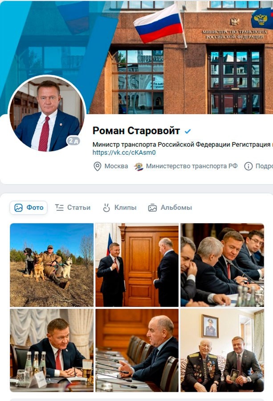Screen dimensions: 273x401
Task: Click the Фото tab picture icon
Action: (x=18, y=208)
